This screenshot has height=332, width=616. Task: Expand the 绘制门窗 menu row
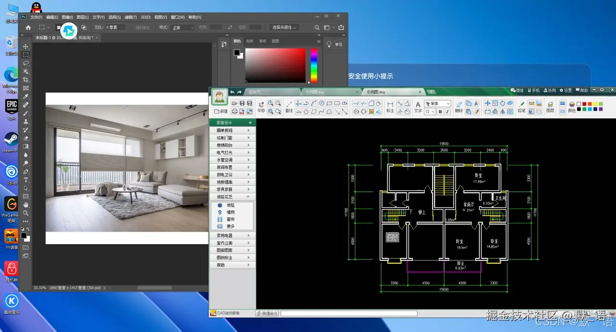click(x=232, y=138)
